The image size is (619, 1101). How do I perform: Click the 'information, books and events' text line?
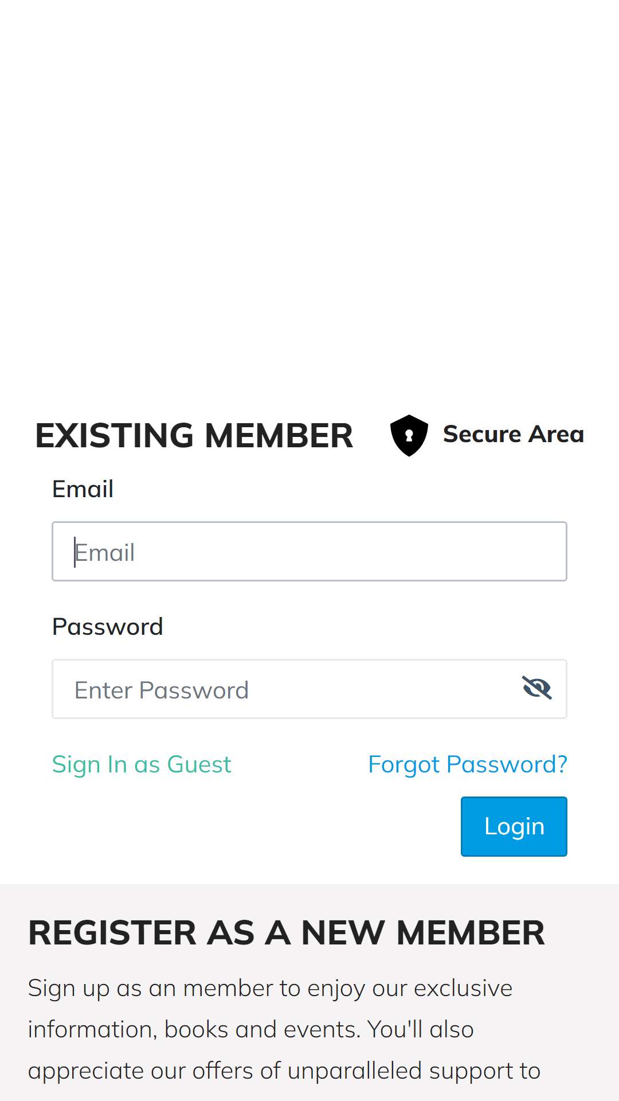[251, 1030]
